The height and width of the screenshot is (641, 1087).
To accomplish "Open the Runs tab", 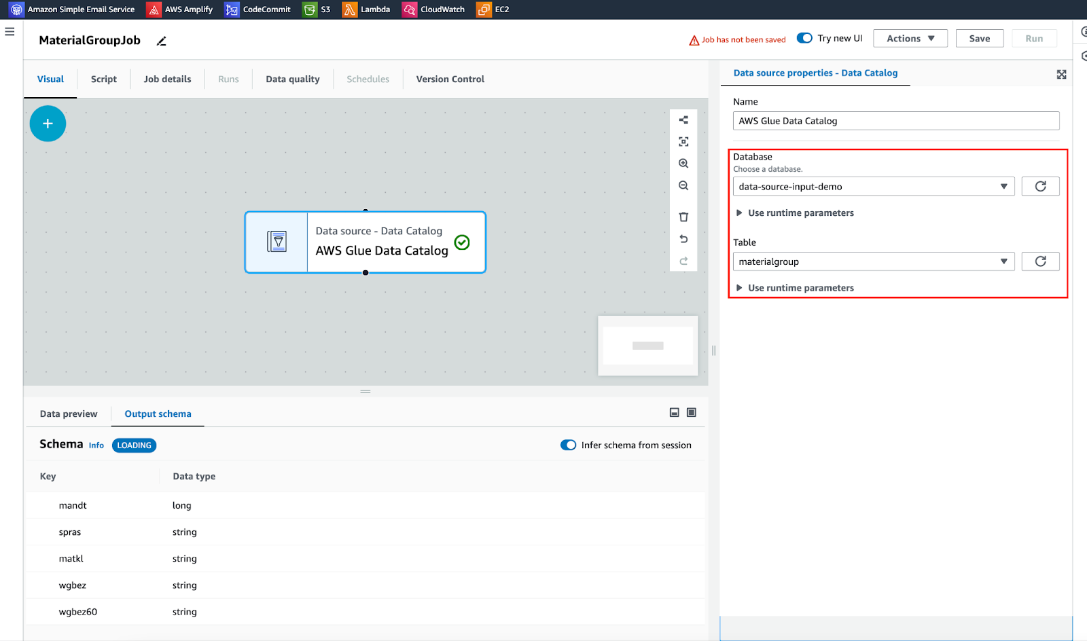I will point(228,79).
